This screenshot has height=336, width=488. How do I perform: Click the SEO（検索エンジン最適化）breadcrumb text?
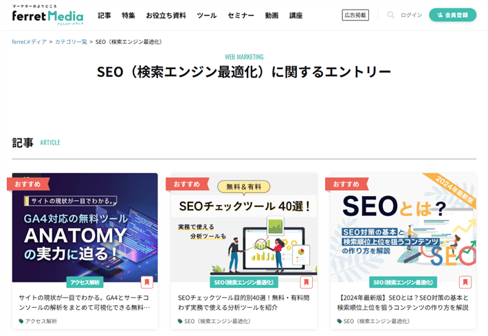point(129,42)
